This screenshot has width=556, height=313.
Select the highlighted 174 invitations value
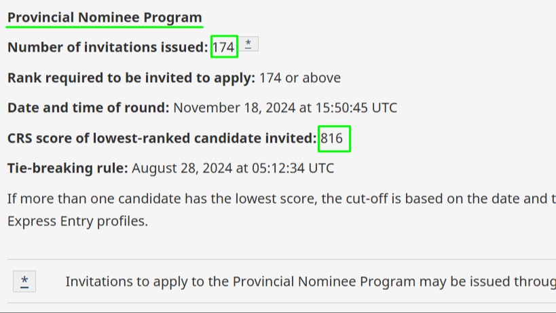pos(223,48)
